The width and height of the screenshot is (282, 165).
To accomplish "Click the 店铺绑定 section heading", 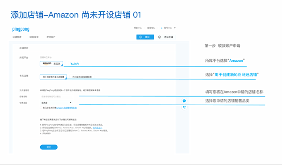I will point(24,48).
